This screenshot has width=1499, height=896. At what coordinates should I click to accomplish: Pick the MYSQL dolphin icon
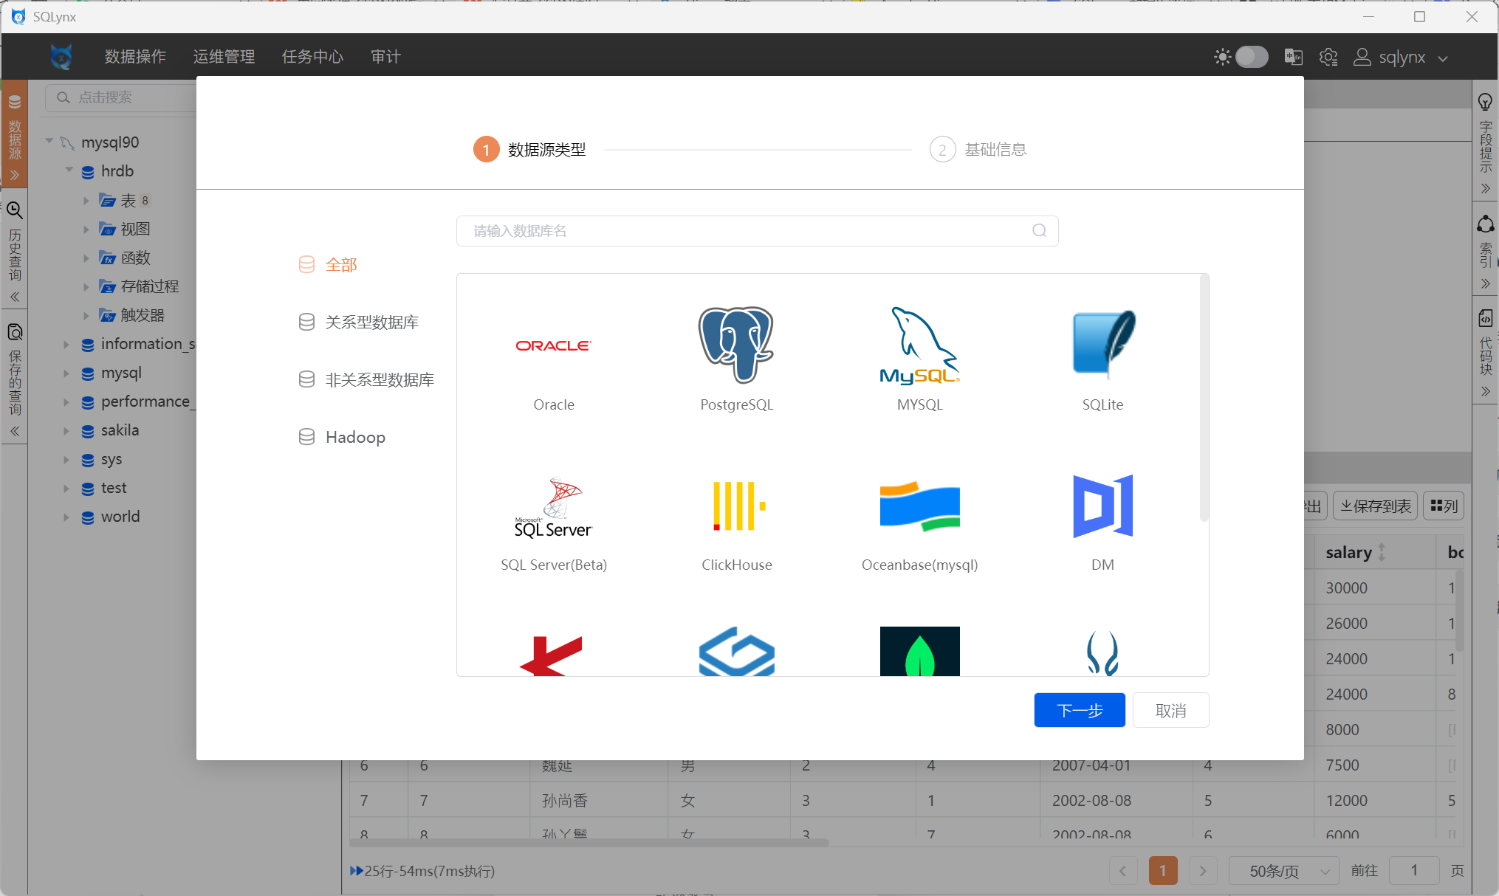pyautogui.click(x=919, y=345)
